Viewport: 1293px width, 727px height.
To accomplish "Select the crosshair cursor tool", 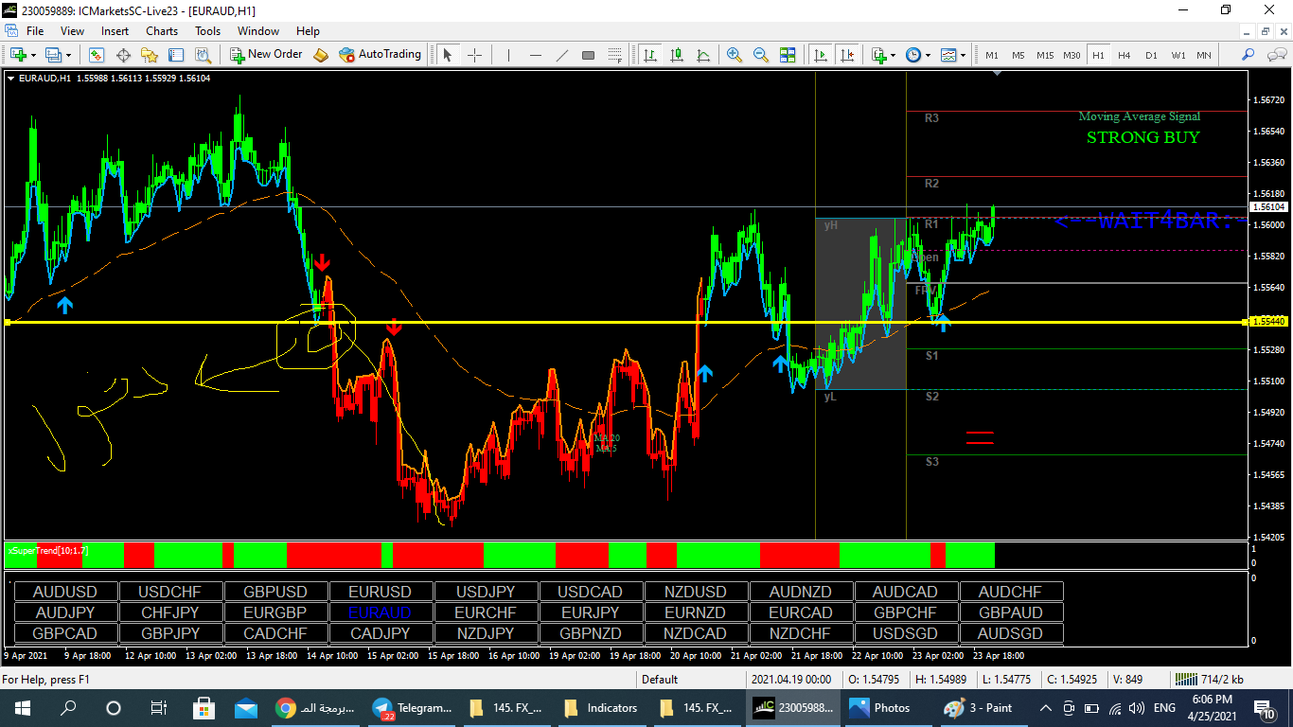I will click(x=474, y=55).
